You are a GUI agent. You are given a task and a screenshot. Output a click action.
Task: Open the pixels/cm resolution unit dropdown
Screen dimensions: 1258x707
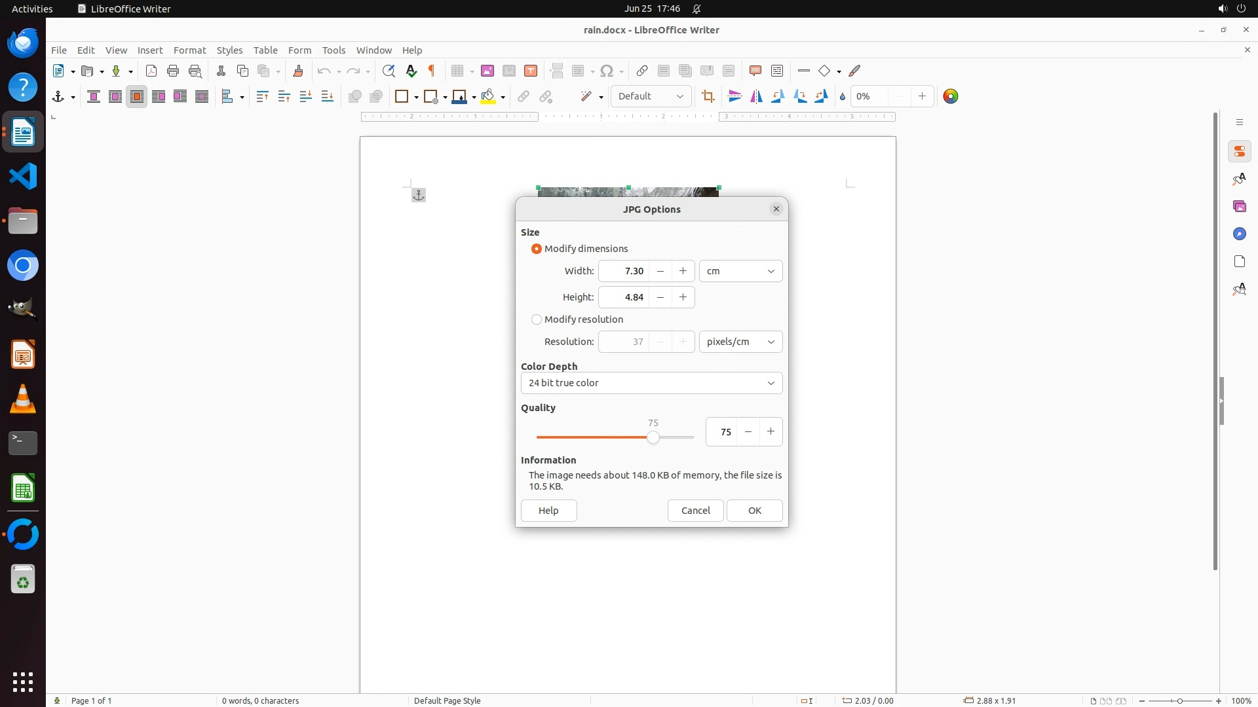click(x=740, y=342)
